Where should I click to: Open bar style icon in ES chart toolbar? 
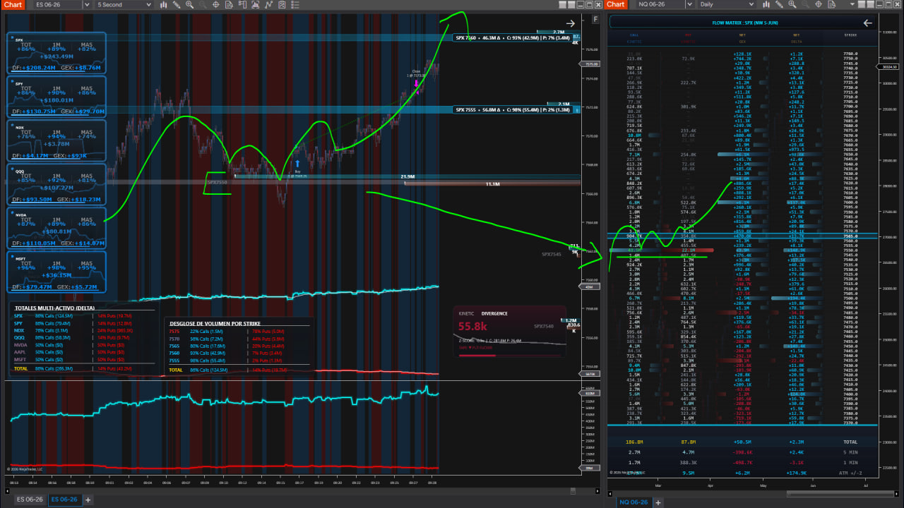point(163,5)
